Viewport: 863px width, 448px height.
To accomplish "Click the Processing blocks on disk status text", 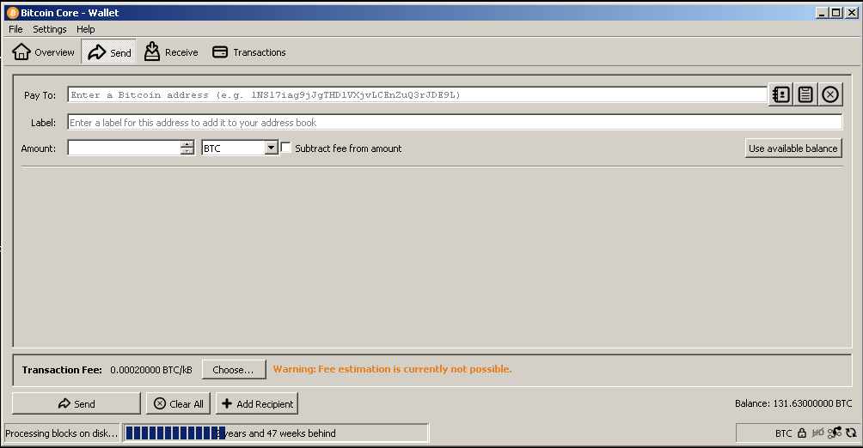I will [x=62, y=433].
